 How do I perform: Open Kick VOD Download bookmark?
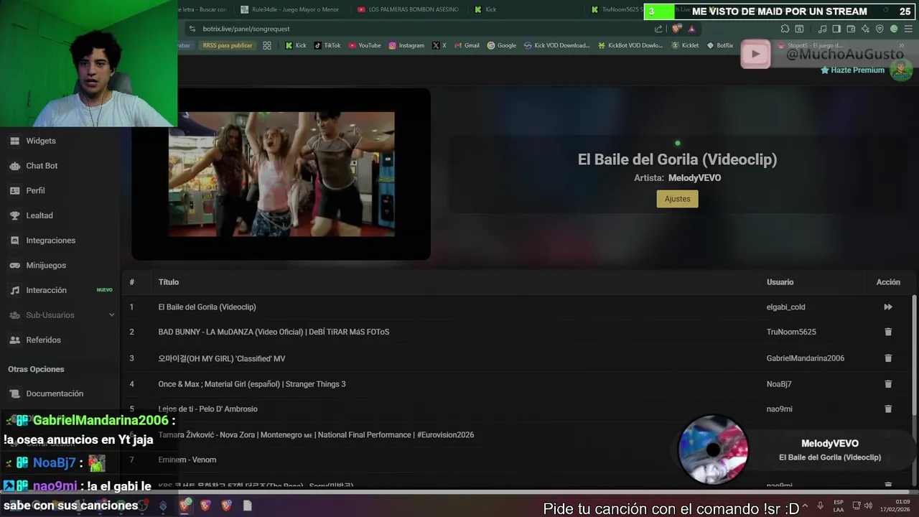(556, 45)
